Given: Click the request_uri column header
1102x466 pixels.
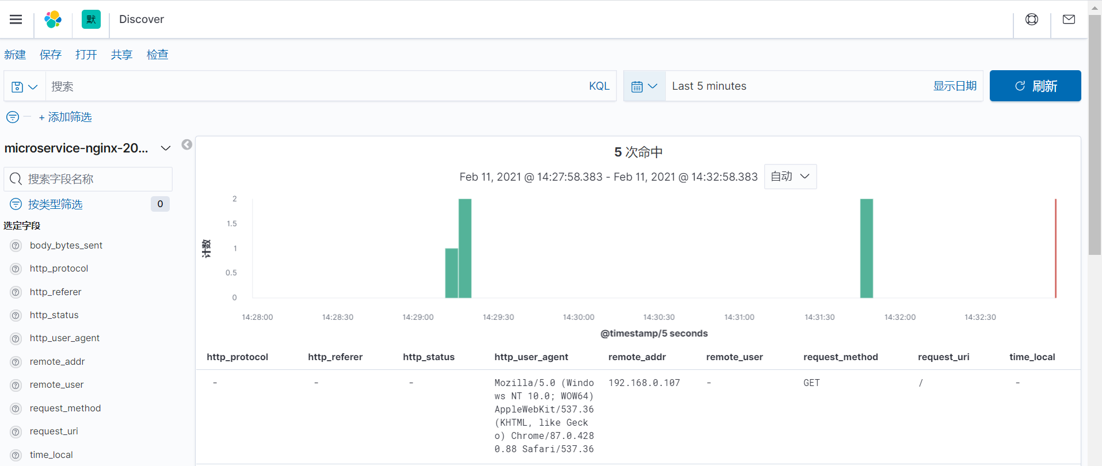Looking at the screenshot, I should coord(943,357).
